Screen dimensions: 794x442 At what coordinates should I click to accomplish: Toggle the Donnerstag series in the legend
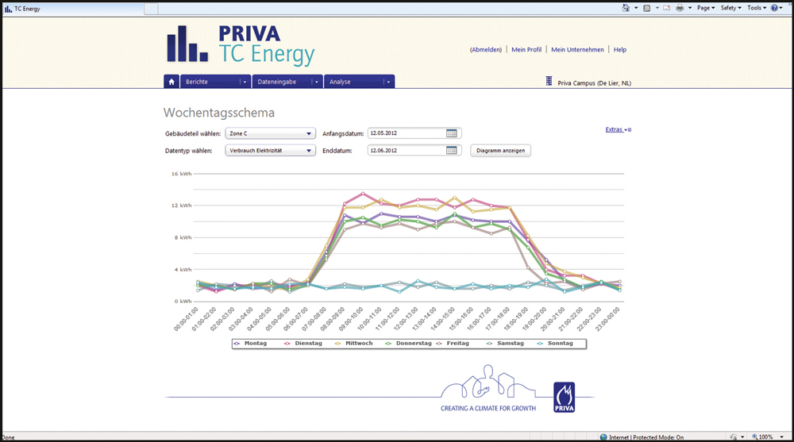[x=409, y=344]
